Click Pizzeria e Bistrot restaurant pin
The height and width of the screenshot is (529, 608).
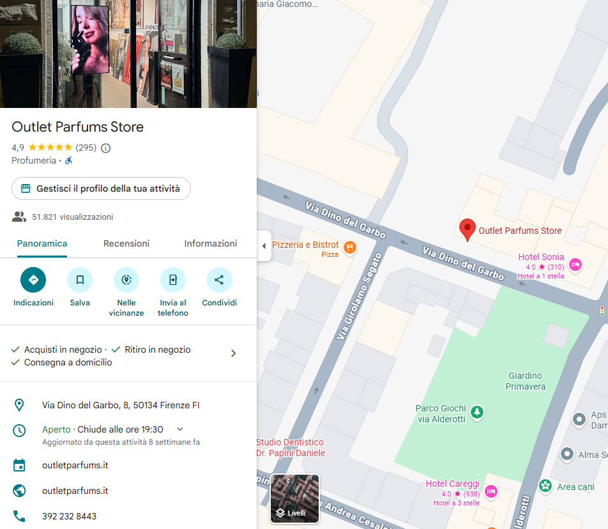(350, 247)
